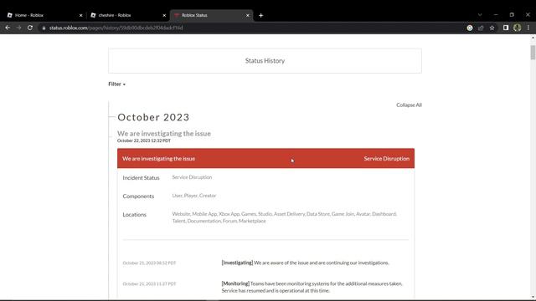Restore down the browser window

pyautogui.click(x=512, y=15)
